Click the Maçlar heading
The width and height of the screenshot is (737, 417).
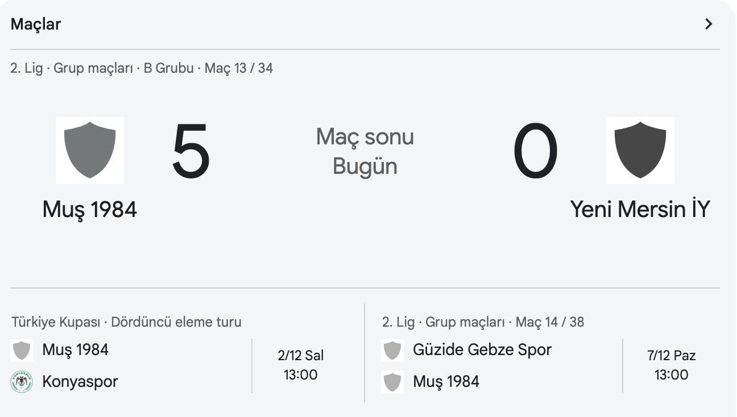coord(36,24)
